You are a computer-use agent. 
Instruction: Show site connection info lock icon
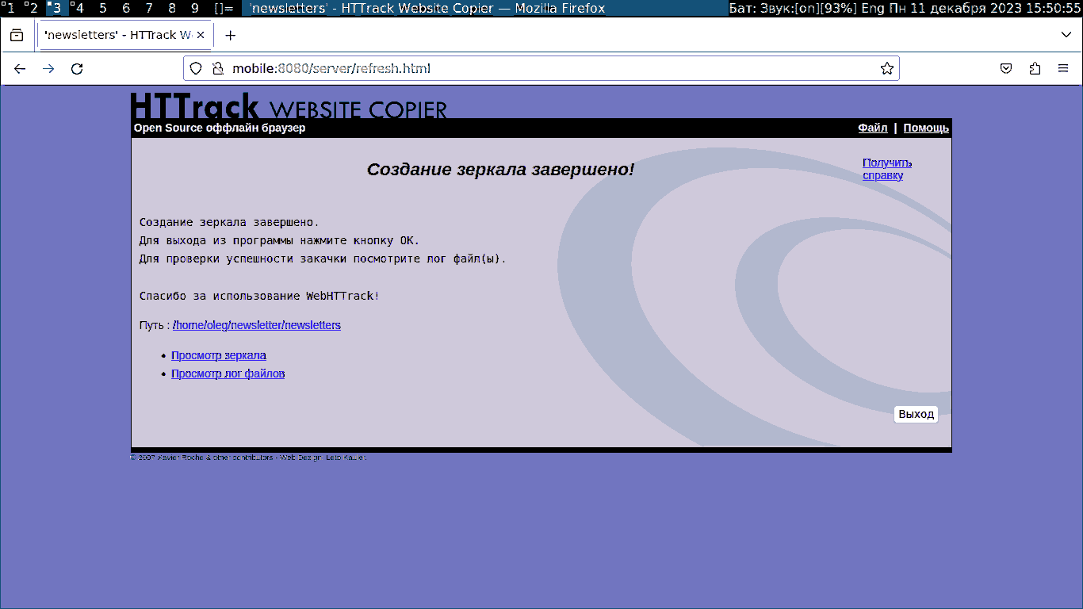click(x=217, y=69)
